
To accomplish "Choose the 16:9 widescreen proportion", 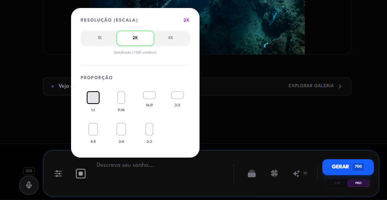I will pyautogui.click(x=149, y=95).
